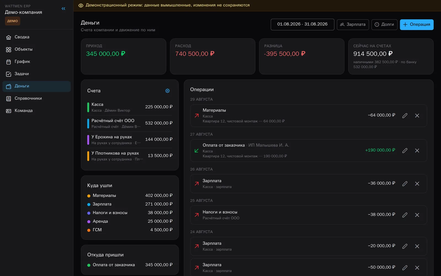Open Сводка in the sidebar
This screenshot has width=441, height=276.
pyautogui.click(x=37, y=37)
